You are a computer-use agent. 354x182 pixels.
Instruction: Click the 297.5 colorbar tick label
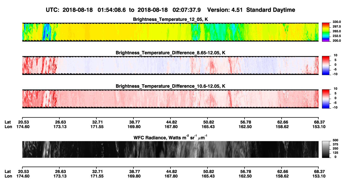point(337,26)
